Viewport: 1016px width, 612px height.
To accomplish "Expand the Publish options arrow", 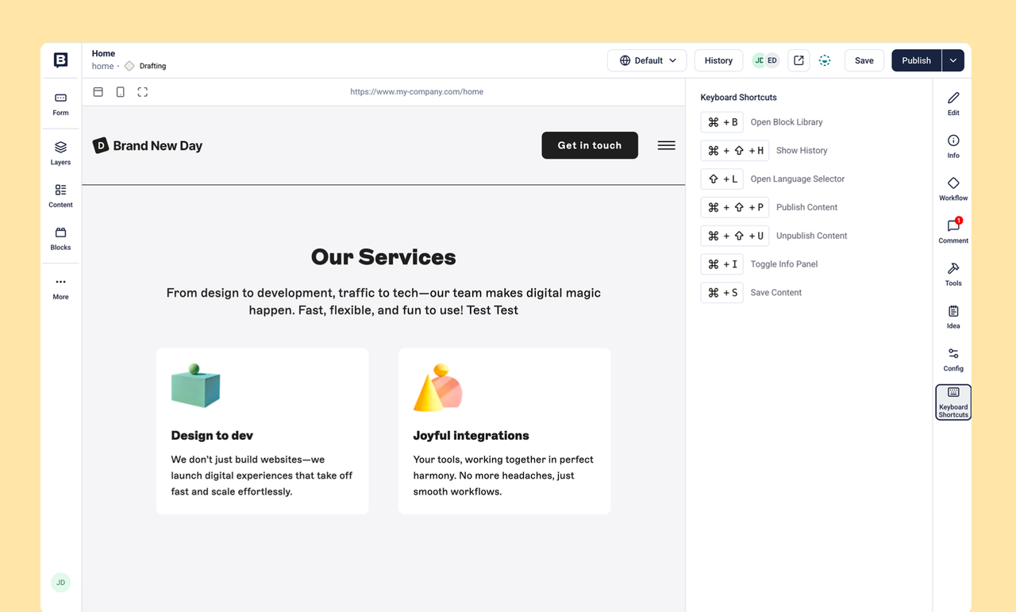I will [x=953, y=60].
